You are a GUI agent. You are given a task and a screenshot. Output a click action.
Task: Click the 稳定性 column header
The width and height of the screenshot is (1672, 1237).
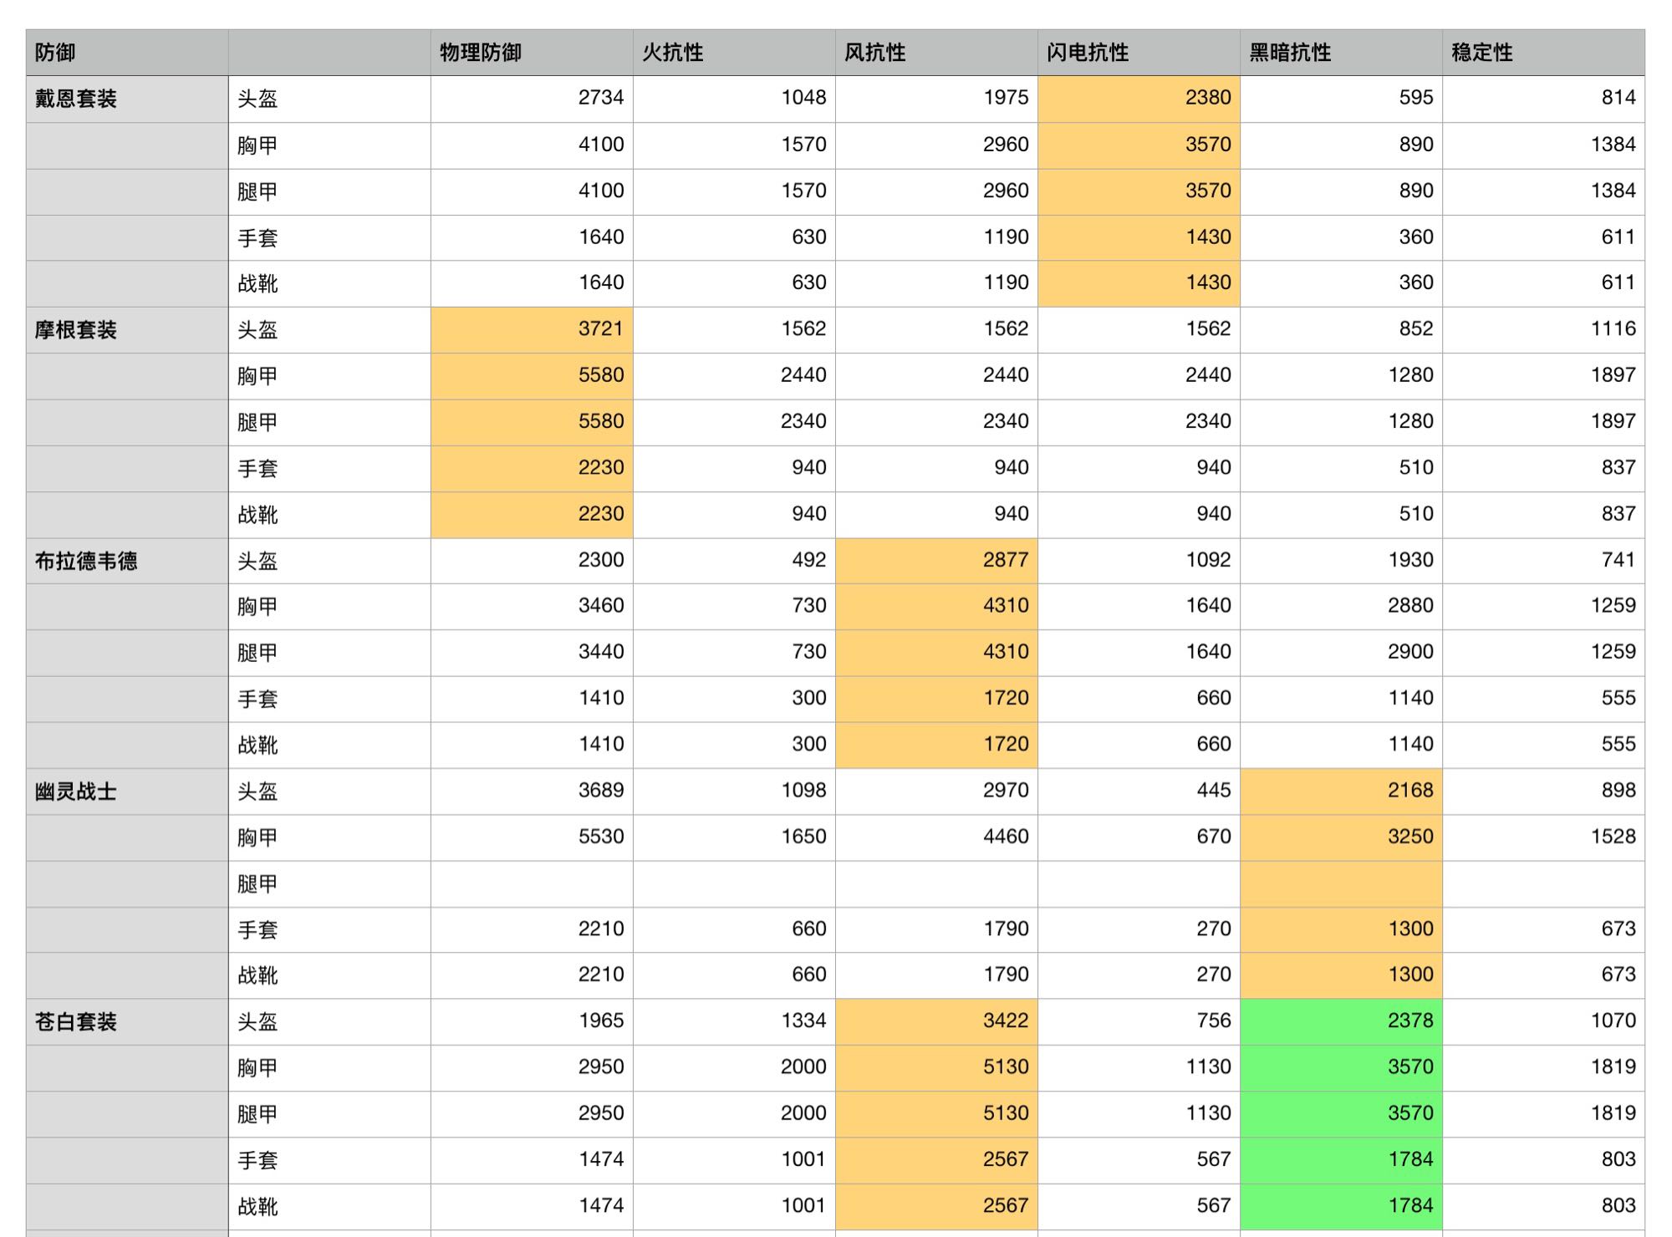pos(1542,53)
